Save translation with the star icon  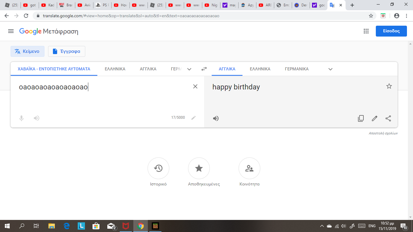(389, 86)
